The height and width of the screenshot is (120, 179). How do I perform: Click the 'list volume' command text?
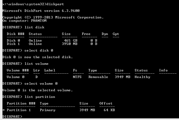[x=36, y=64]
